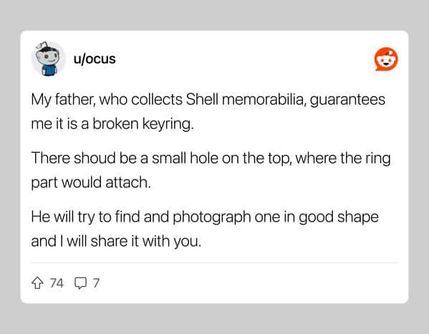Click "share it with you" closing text

pos(146,242)
